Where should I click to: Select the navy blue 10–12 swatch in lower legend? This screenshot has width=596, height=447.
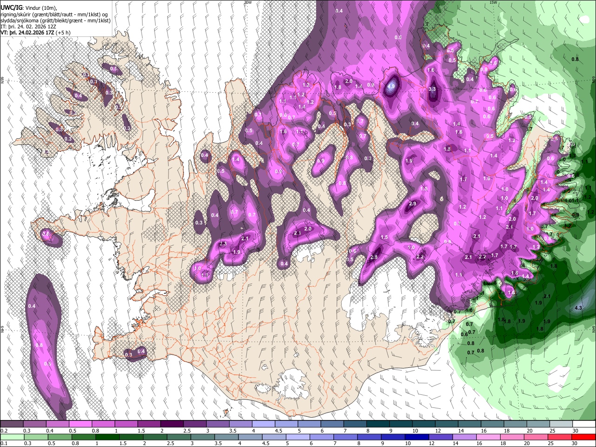[416, 437]
